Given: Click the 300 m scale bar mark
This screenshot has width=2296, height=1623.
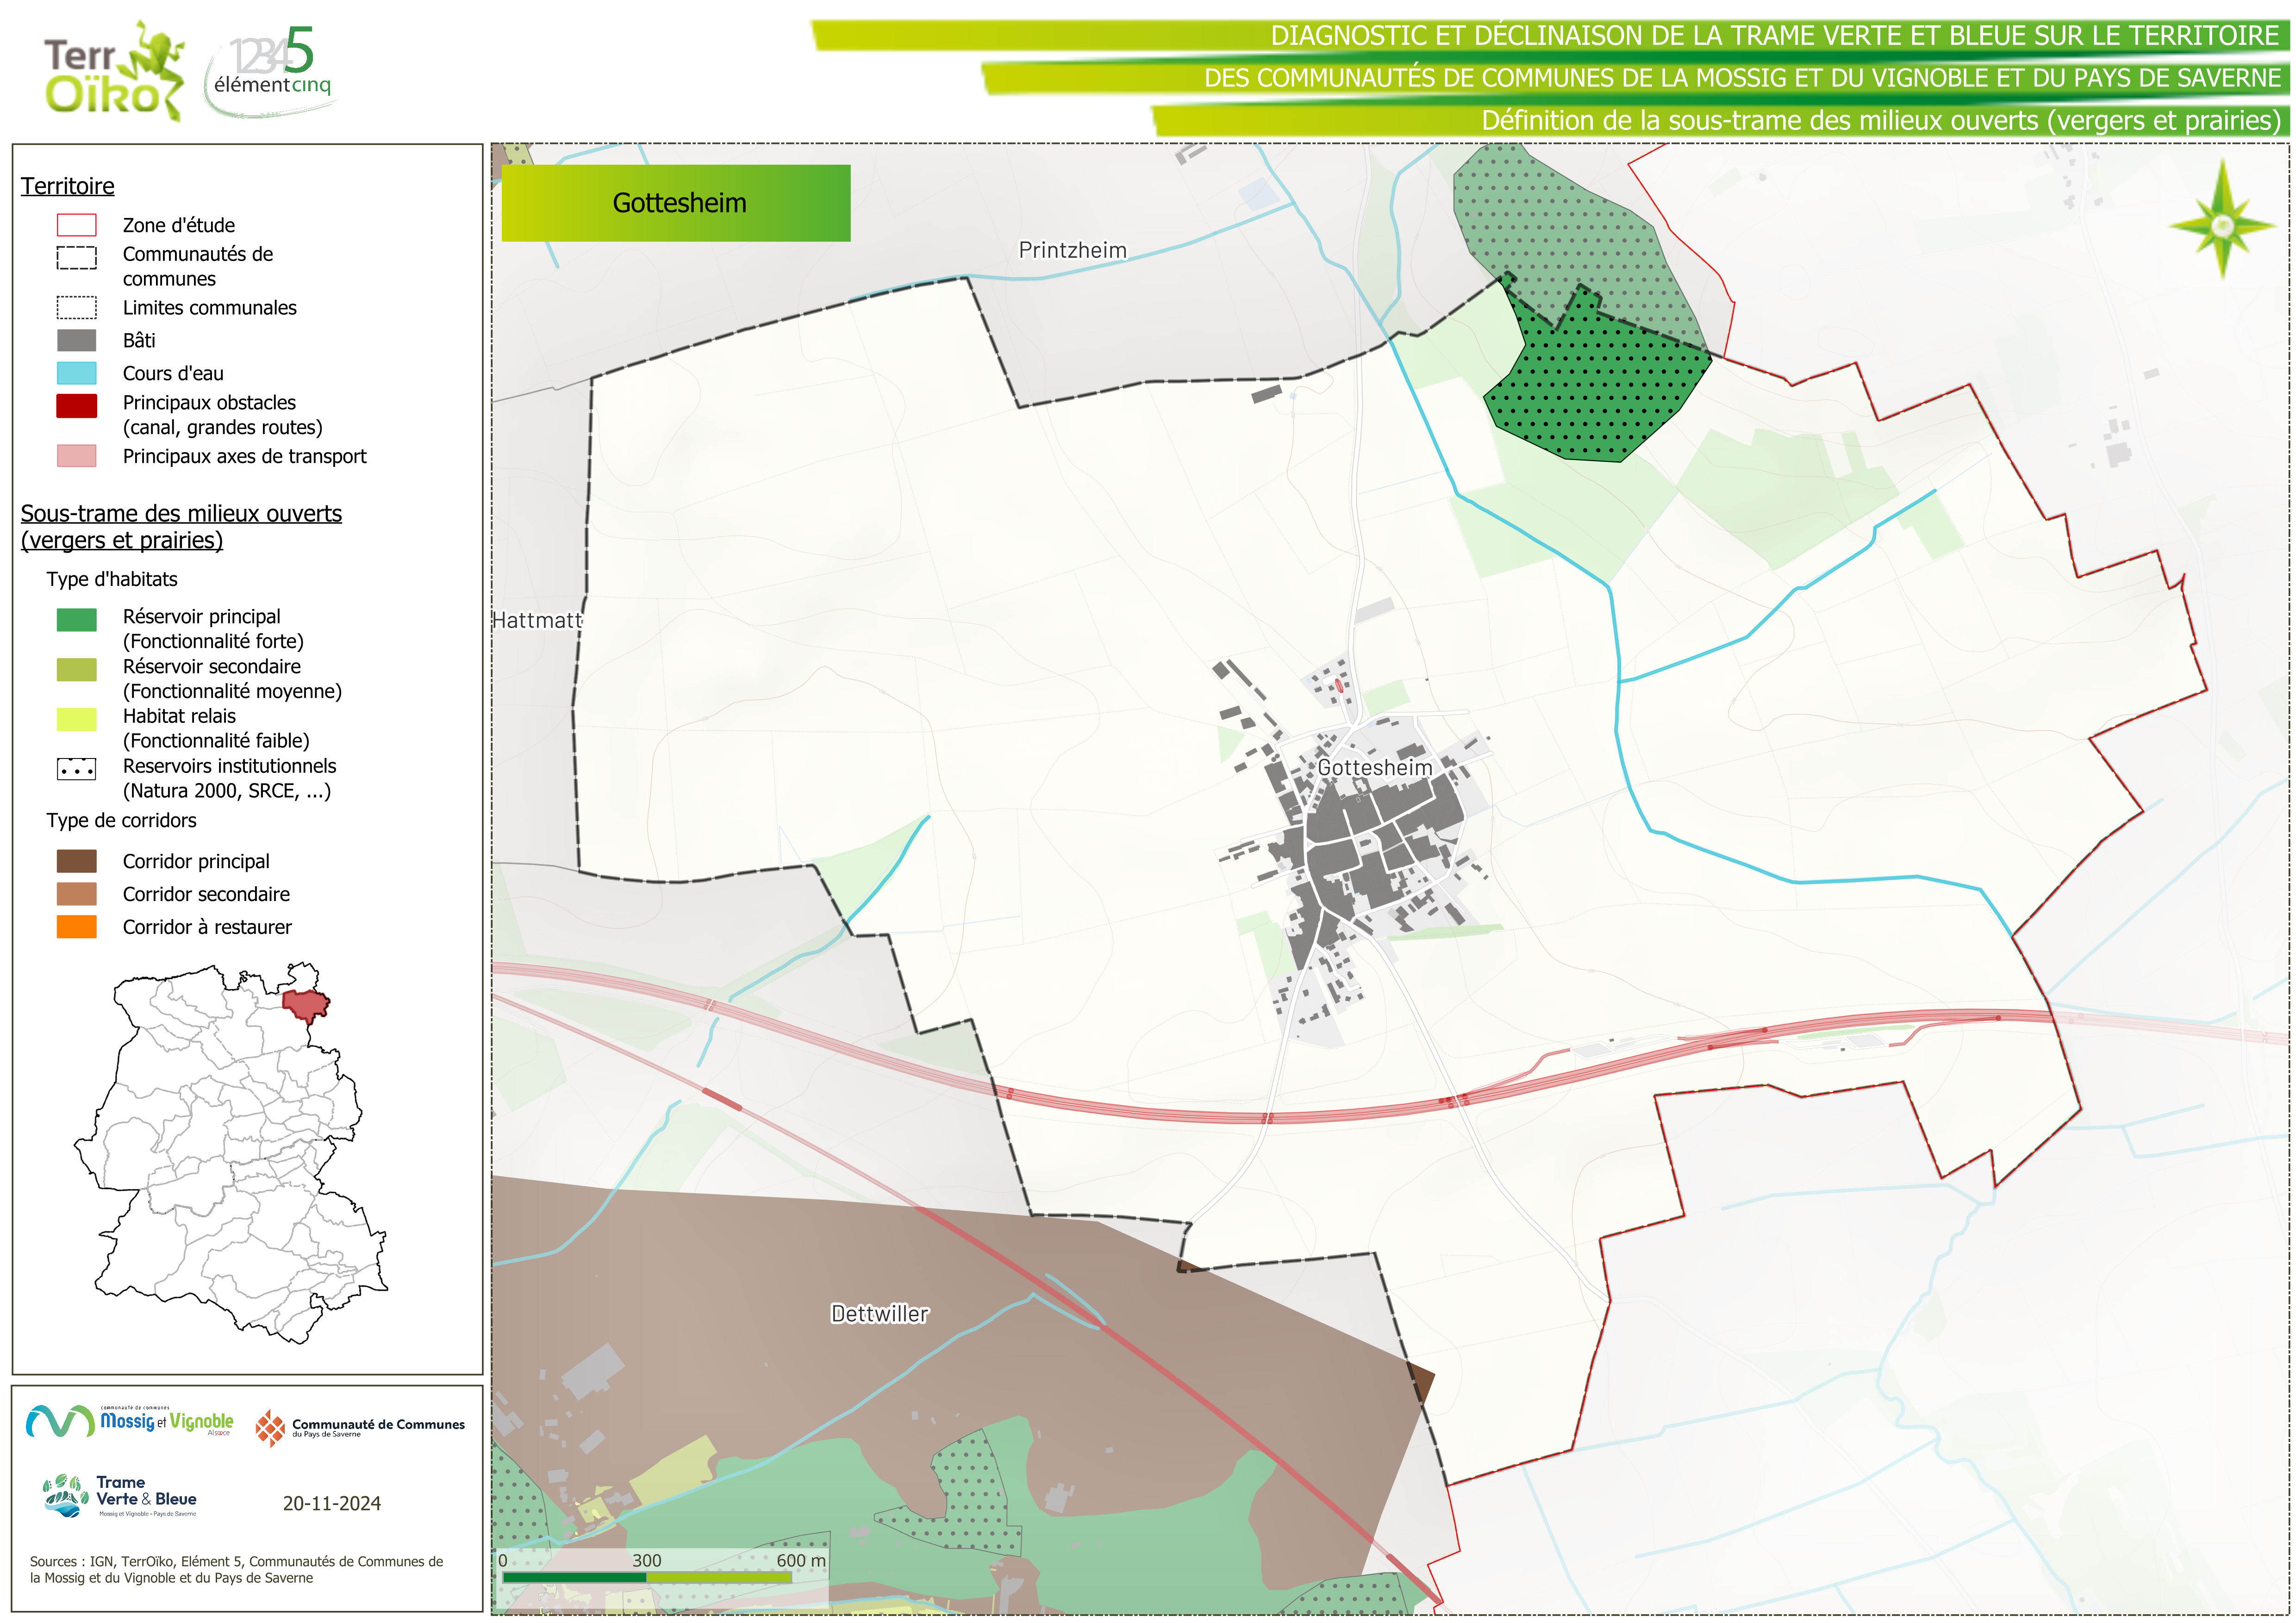Looking at the screenshot, I should point(646,1561).
